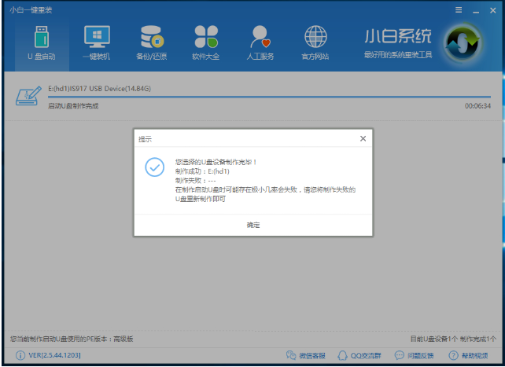
Task: Open 备份/还原 section
Action: pos(151,43)
